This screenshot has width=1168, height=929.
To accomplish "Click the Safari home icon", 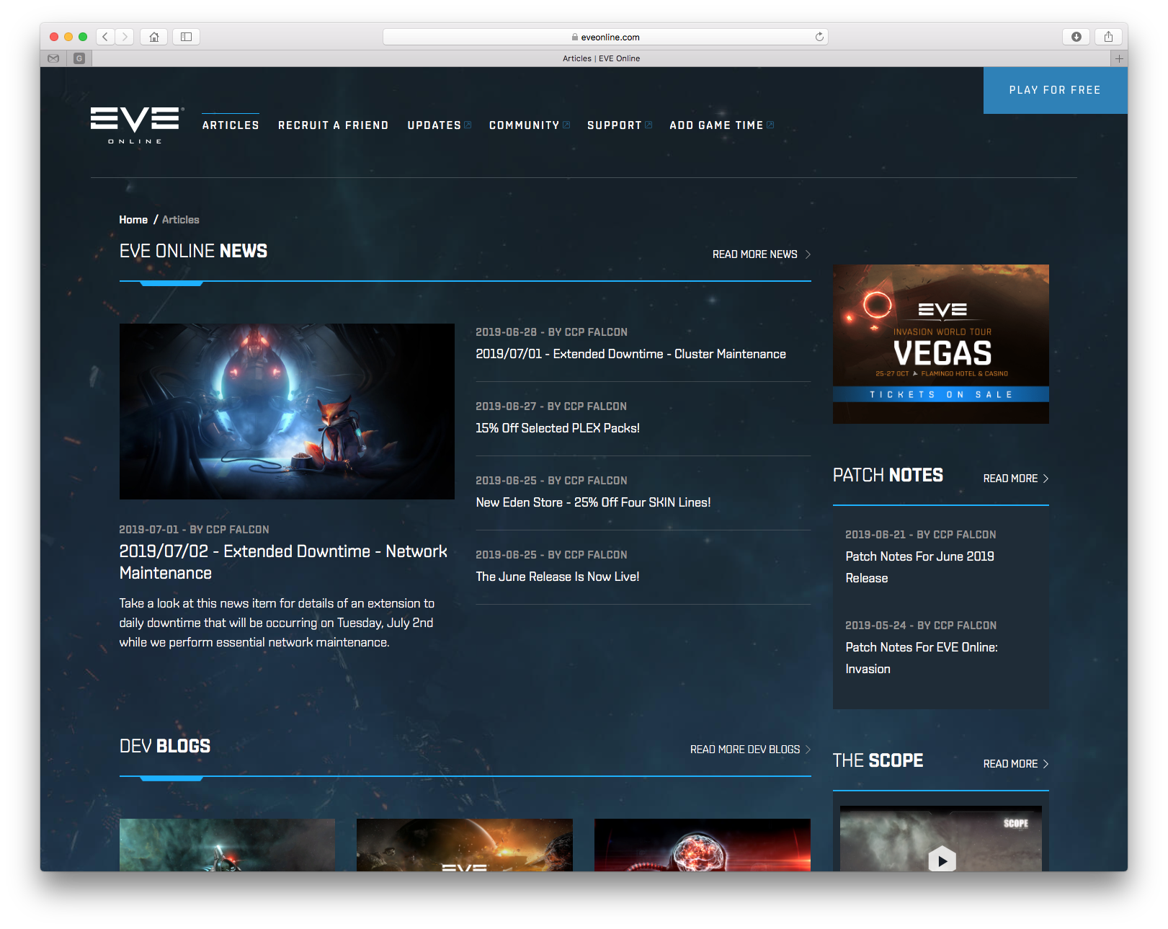I will (153, 37).
